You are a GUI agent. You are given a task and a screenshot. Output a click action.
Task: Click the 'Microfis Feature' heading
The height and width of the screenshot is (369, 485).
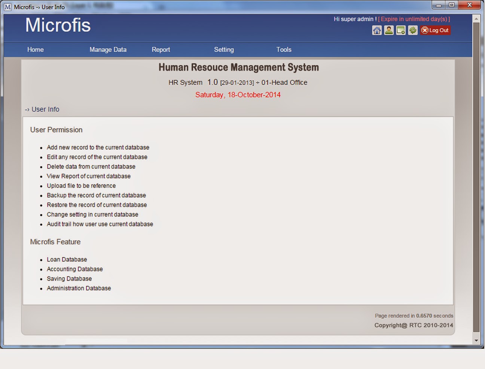pos(55,242)
